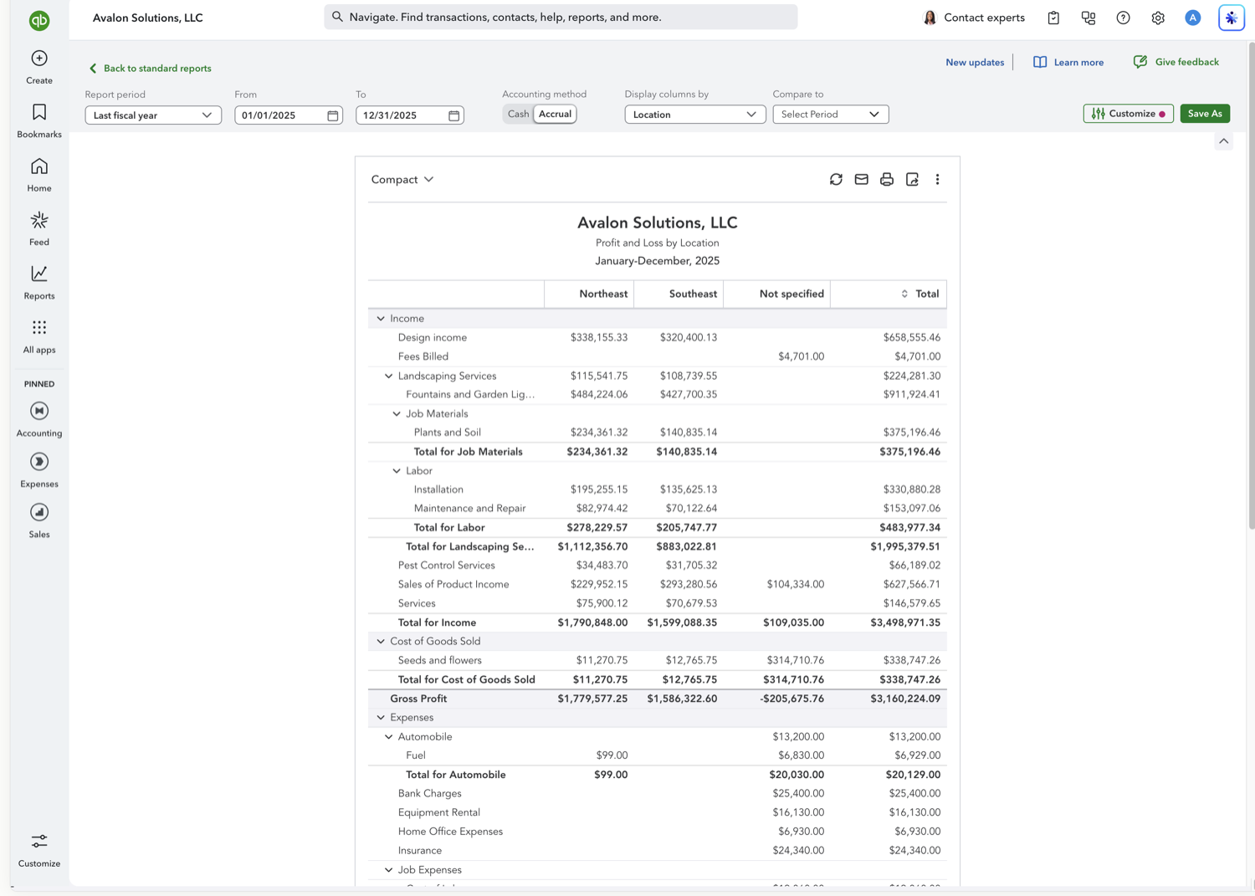Collapse the Labor group
1255x896 pixels.
pos(397,471)
